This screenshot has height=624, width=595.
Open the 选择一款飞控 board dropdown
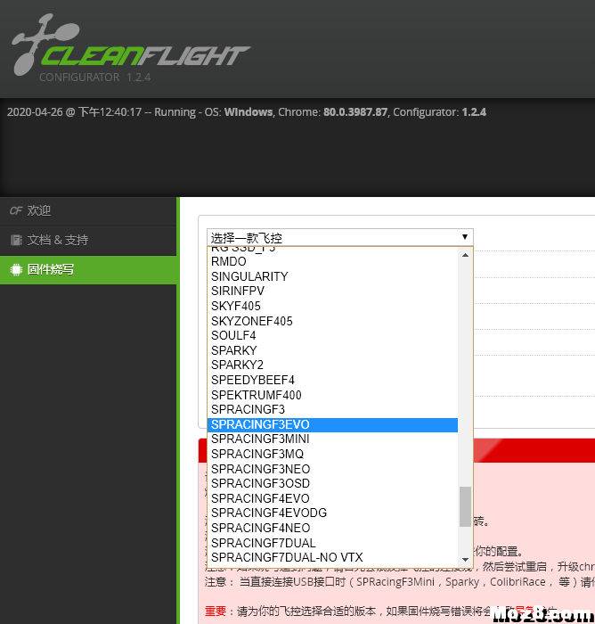point(339,238)
